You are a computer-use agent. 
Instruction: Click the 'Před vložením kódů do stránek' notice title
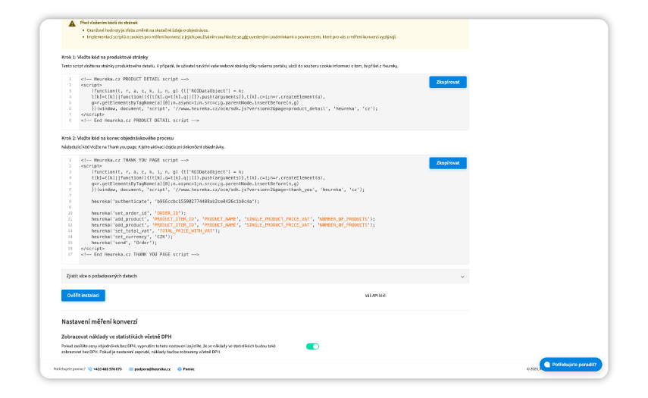pyautogui.click(x=108, y=23)
